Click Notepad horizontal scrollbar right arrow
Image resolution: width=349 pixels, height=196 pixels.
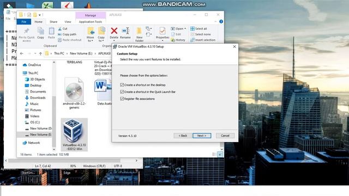pyautogui.click(x=136, y=161)
